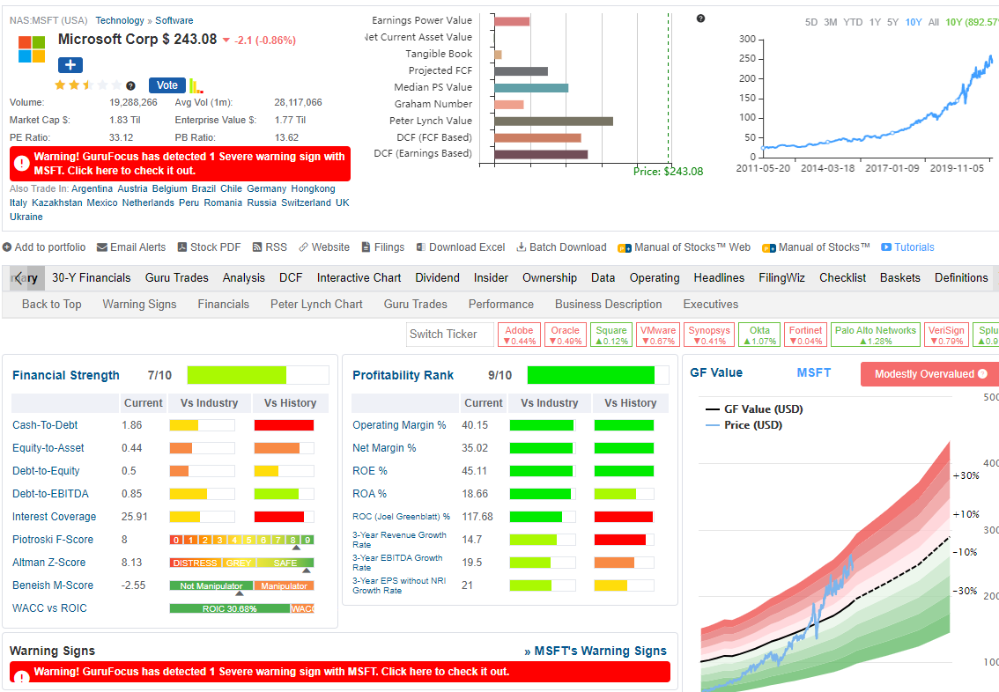Open the Software industry link

pos(174,20)
